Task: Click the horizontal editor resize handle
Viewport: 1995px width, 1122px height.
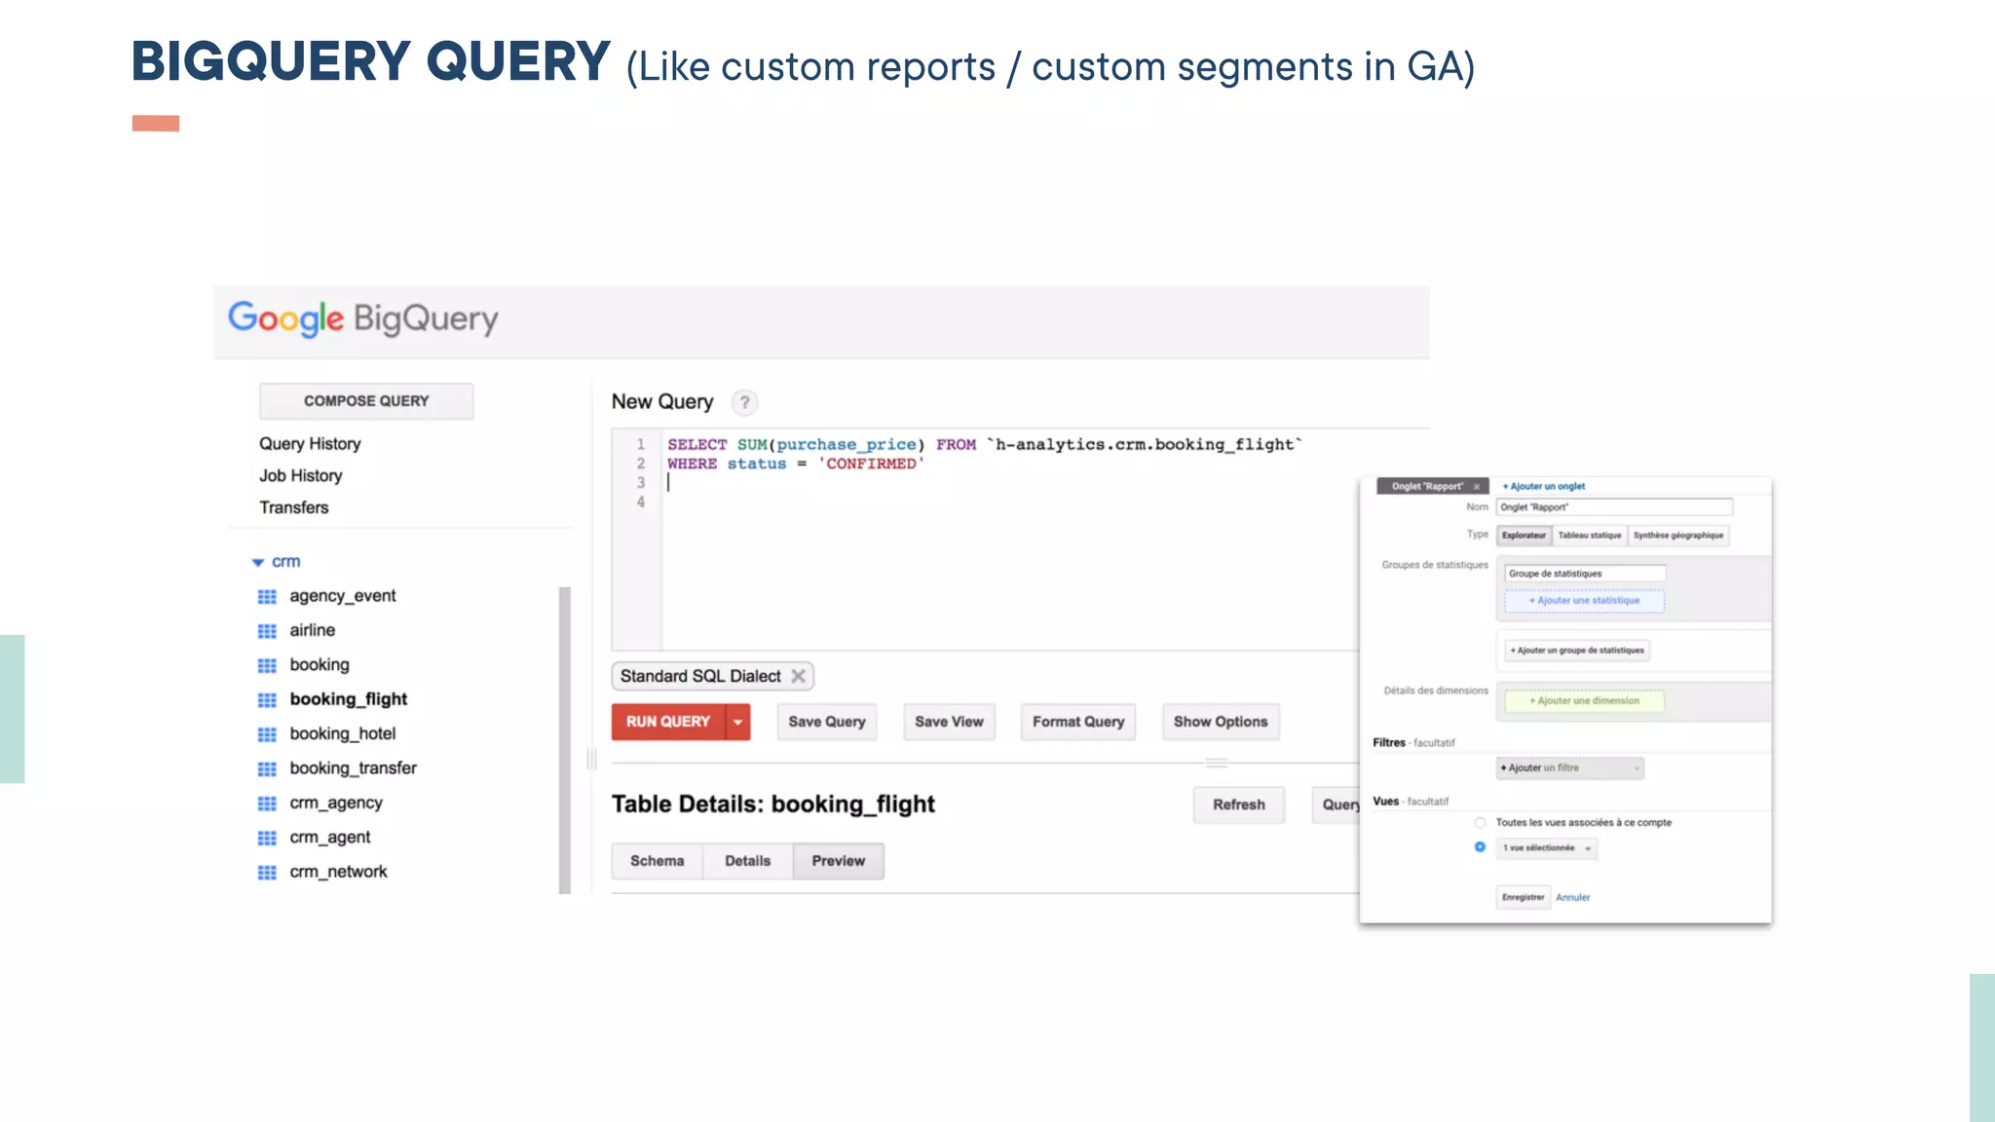Action: pyautogui.click(x=1217, y=763)
